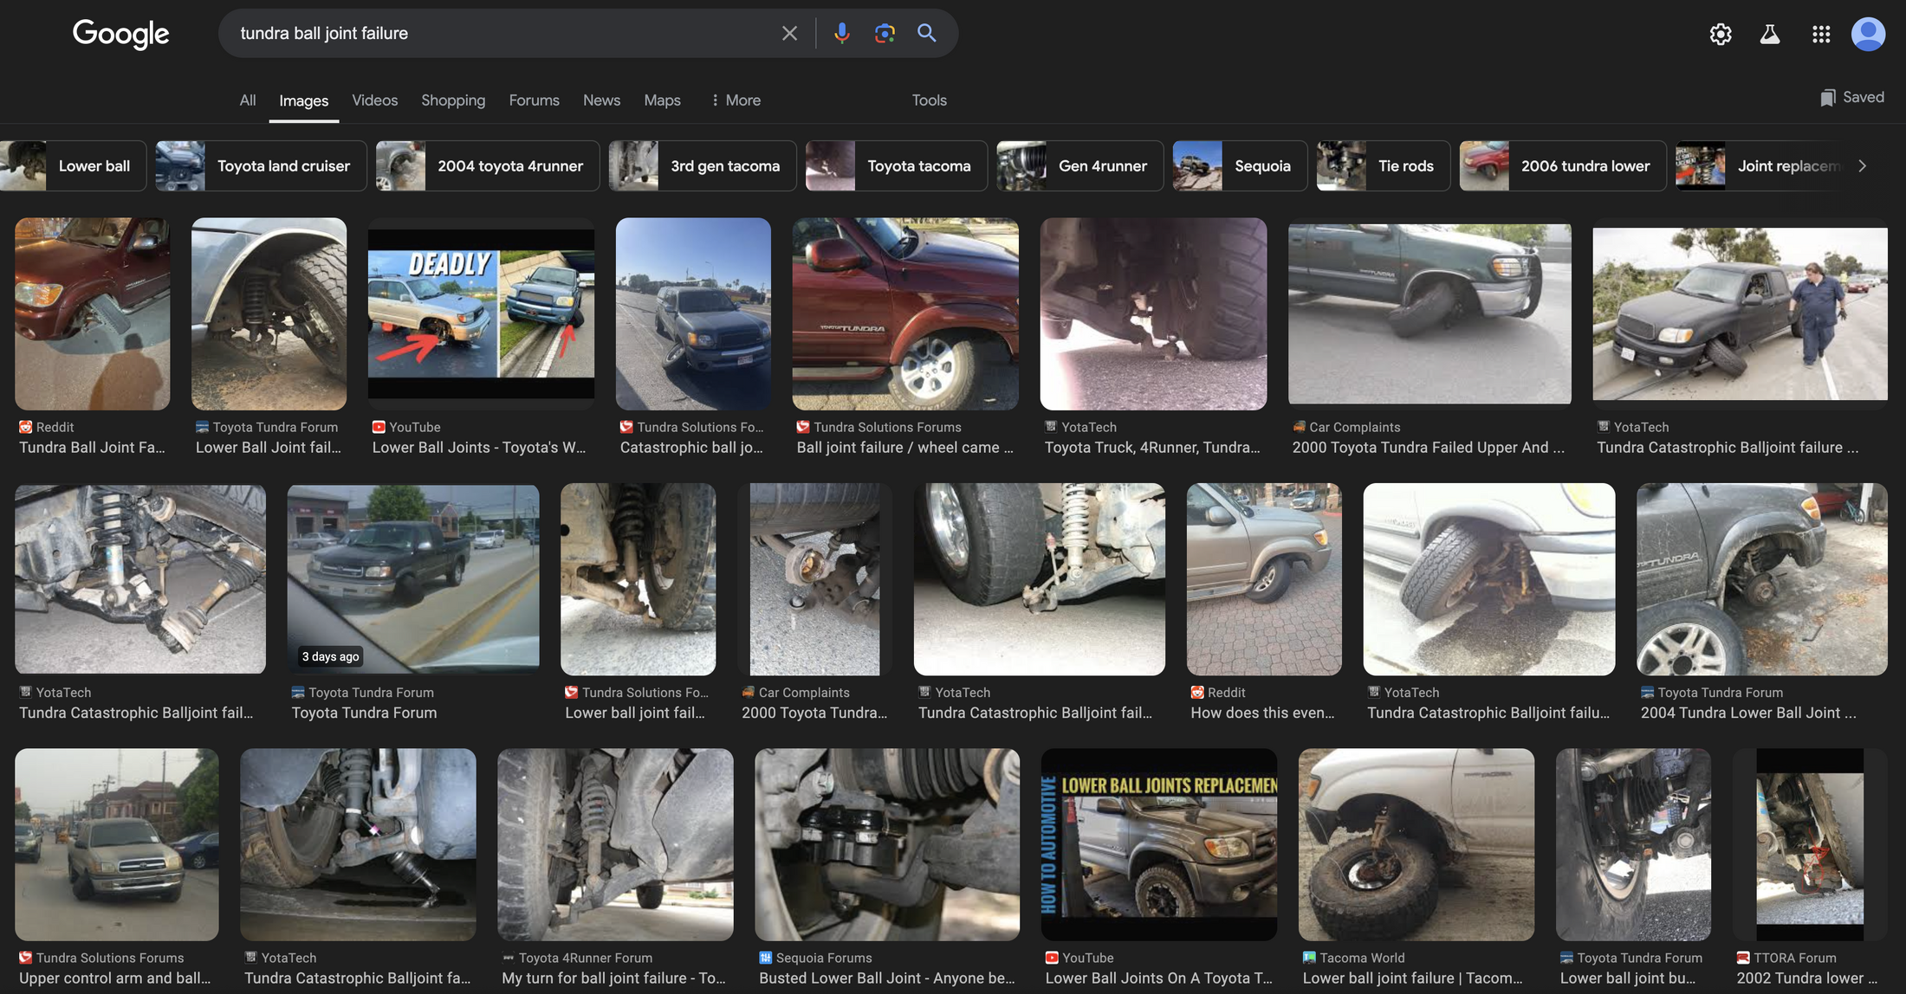The image size is (1906, 994).
Task: Select the Lower ball suggestion chip
Action: (x=73, y=165)
